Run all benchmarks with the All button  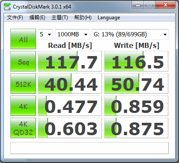(23, 39)
